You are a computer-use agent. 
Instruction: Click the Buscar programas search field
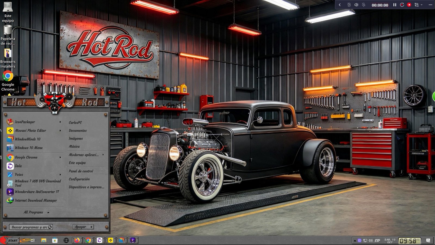pyautogui.click(x=31, y=227)
